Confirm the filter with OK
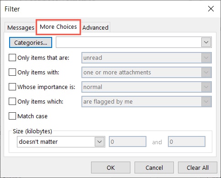Image resolution: width=221 pixels, height=178 pixels. click(x=111, y=168)
